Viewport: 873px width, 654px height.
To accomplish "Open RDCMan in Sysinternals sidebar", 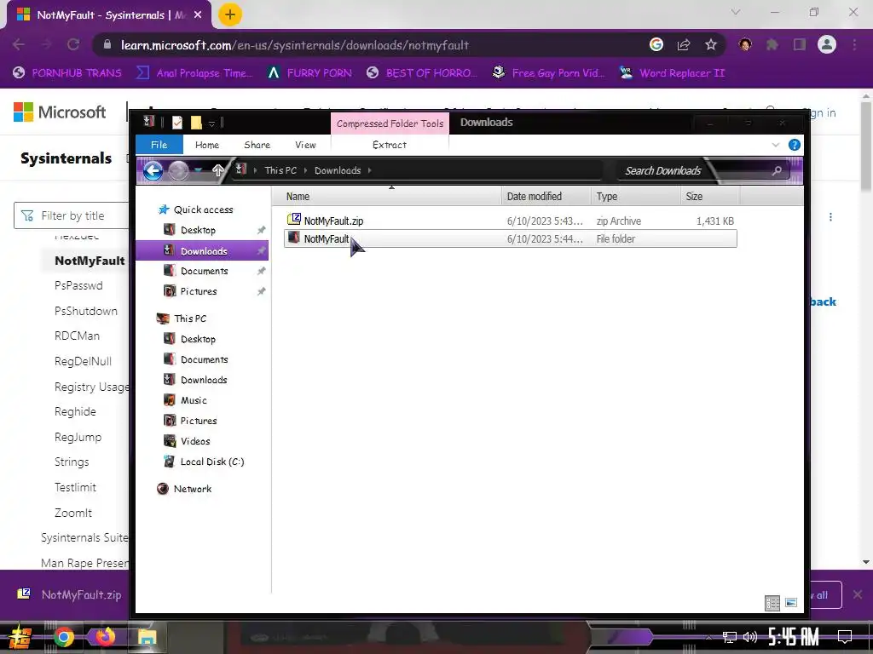I will [x=77, y=336].
